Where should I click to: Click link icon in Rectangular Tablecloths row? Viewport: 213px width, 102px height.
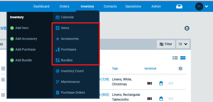point(171,99)
